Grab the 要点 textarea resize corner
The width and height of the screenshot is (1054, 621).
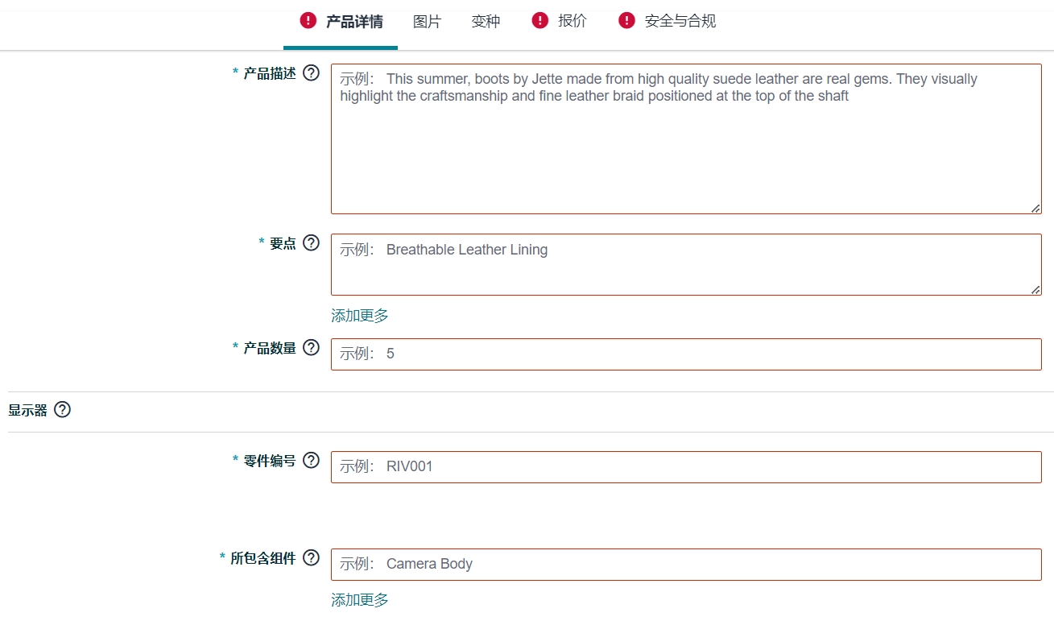tap(1035, 290)
